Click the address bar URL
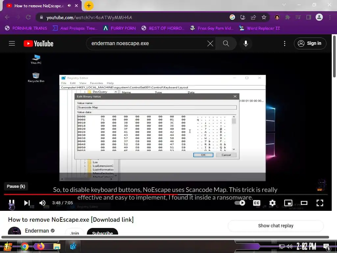 click(89, 17)
